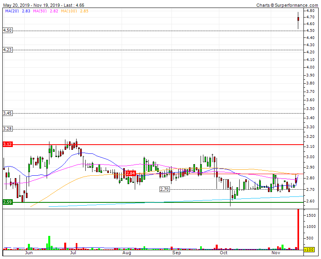Click the Oct month label
This screenshot has height=259, width=321.
pos(224,253)
